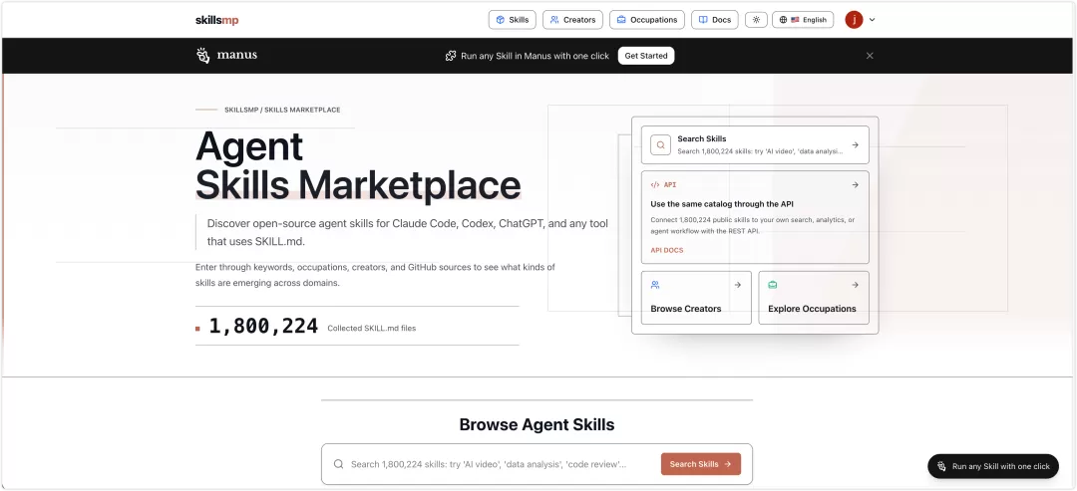Open the Docs nav item
The image size is (1077, 491).
(x=715, y=20)
